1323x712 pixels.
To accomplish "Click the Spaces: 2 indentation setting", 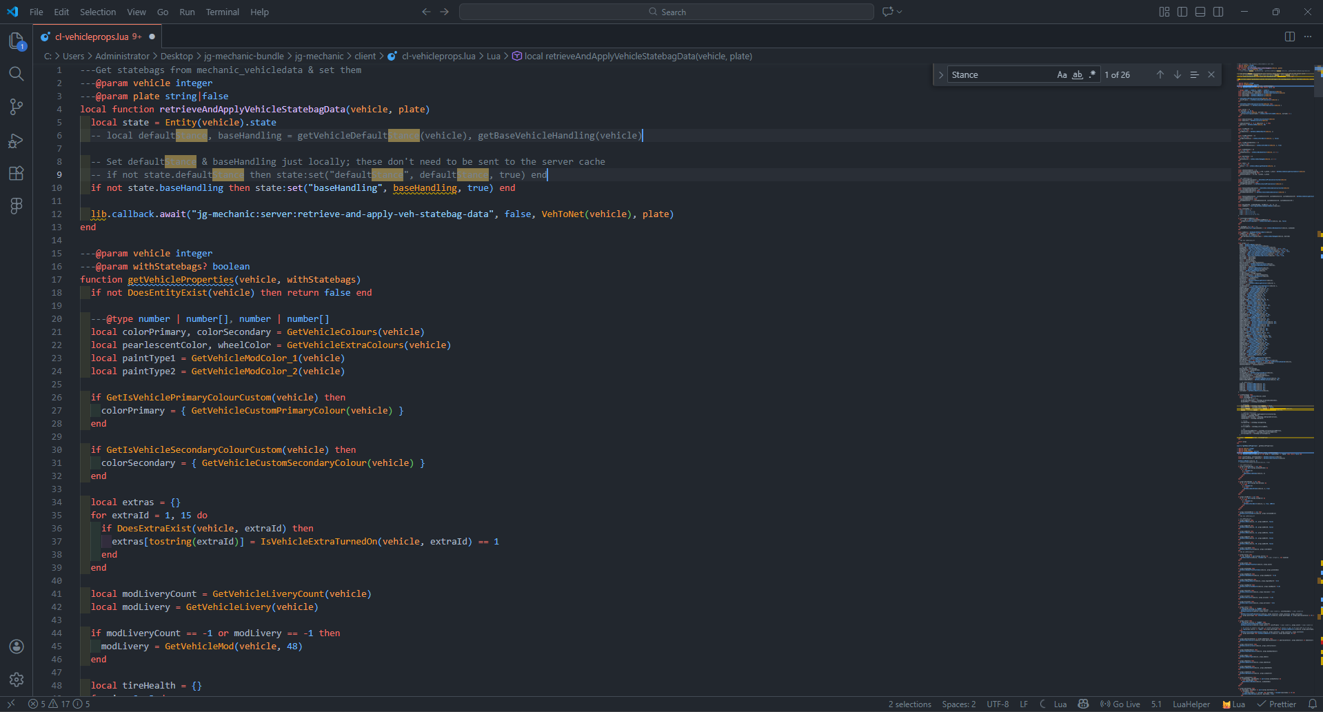I will [958, 704].
